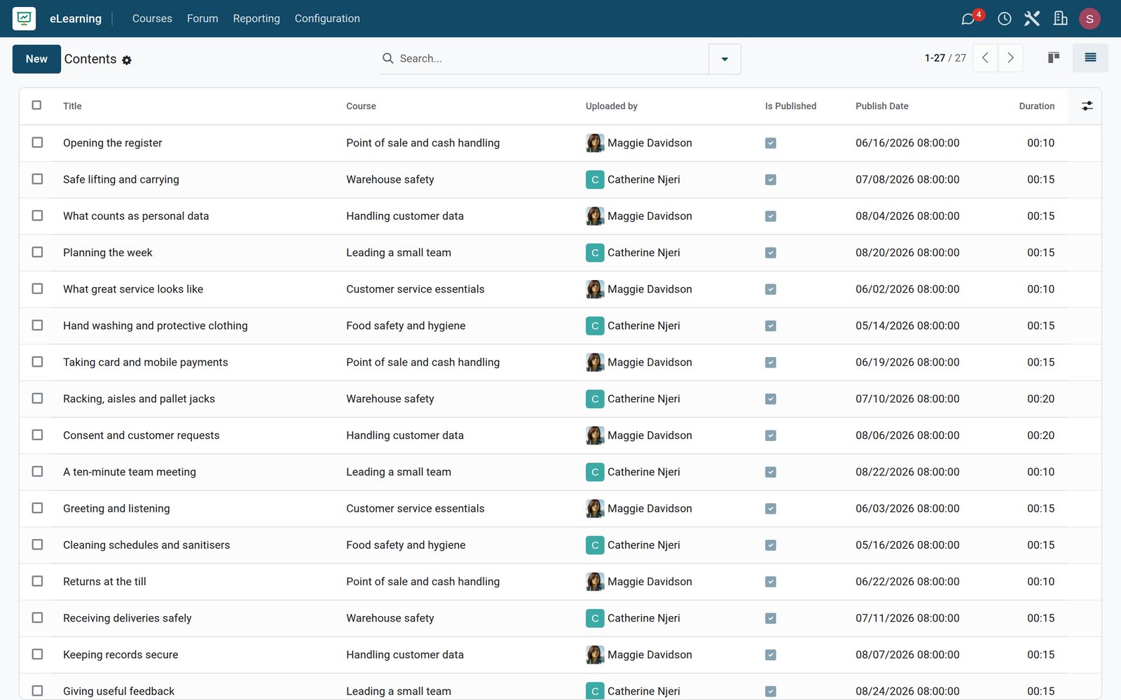
Task: Open the Courses menu
Action: tap(152, 19)
